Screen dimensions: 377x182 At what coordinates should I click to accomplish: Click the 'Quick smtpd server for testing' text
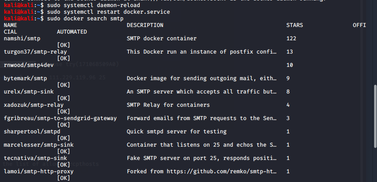click(177, 132)
